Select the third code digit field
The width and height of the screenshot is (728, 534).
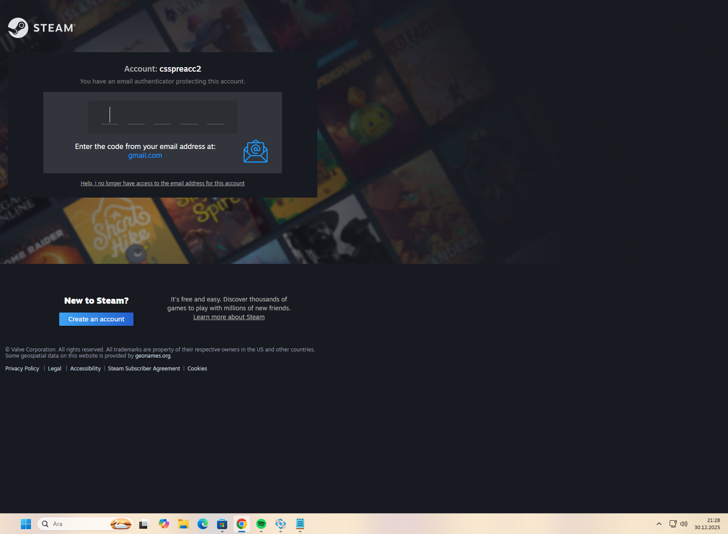pyautogui.click(x=163, y=116)
